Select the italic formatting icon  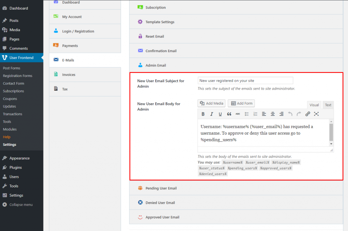[212, 114]
